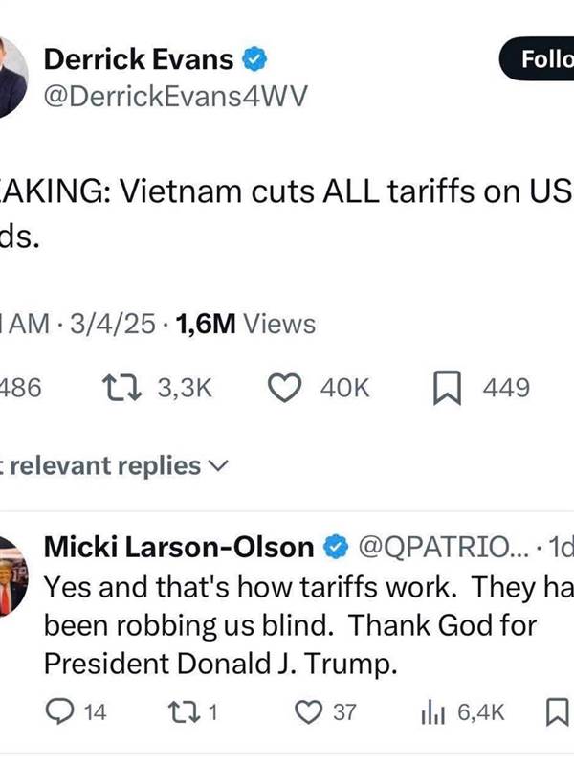Click Micki Larson-Olson verified badge
The height and width of the screenshot is (766, 574).
(x=336, y=547)
